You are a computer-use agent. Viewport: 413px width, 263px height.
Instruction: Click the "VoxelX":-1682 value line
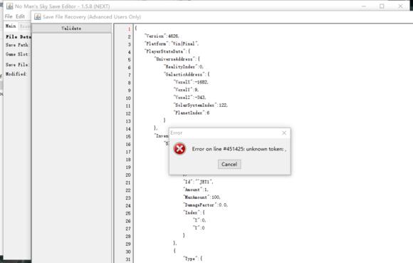[x=191, y=82]
